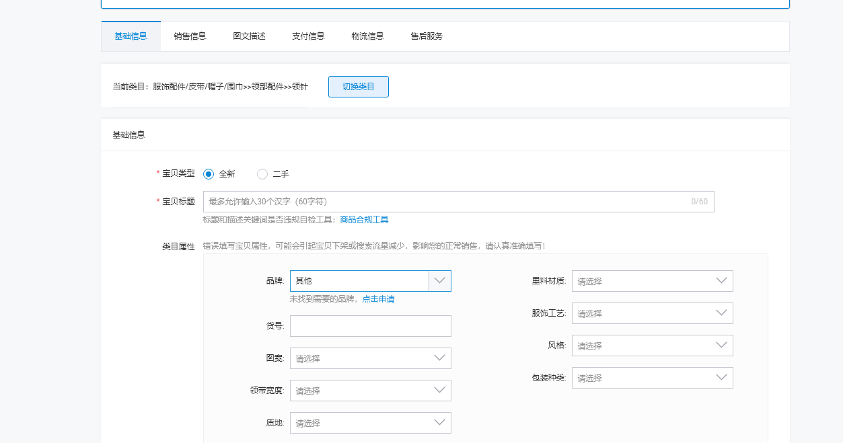Select the 二手 radio button
Screen dimensions: 843x443
(x=262, y=174)
